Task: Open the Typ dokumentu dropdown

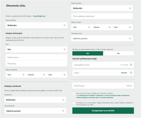Action: coord(35,111)
